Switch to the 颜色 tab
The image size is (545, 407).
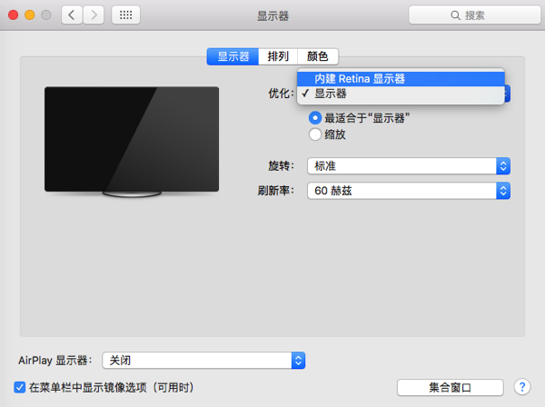pos(318,56)
